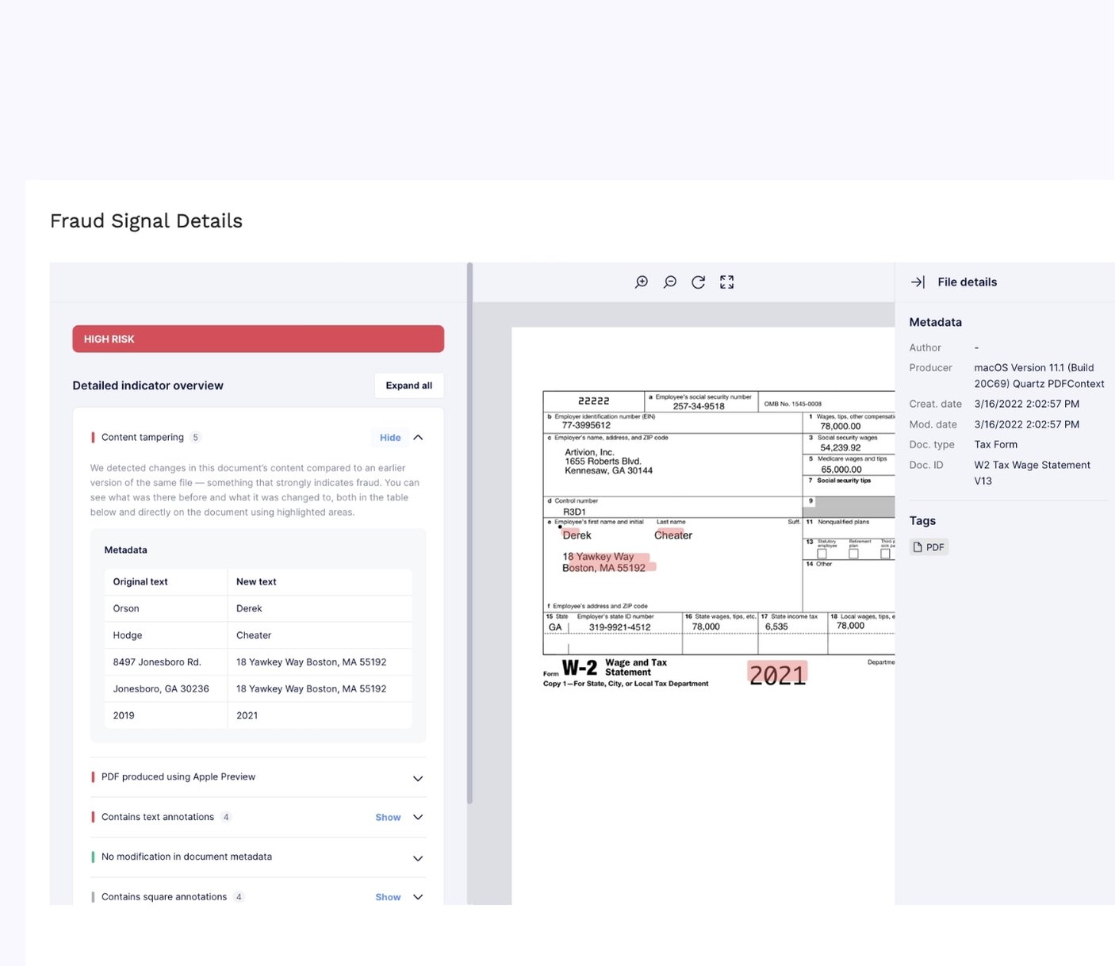The width and height of the screenshot is (1115, 966).
Task: Collapse the Content tampering section chevron
Action: click(x=418, y=438)
